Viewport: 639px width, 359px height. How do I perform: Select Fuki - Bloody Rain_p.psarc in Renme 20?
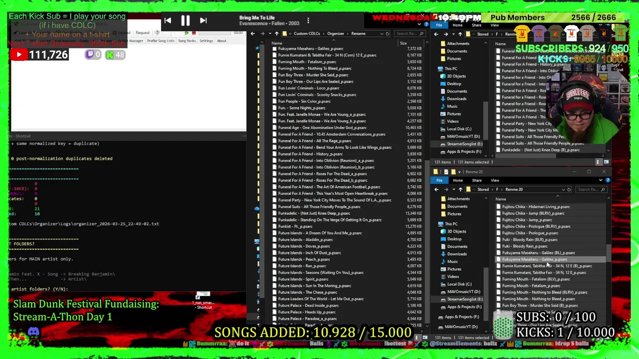pyautogui.click(x=525, y=246)
